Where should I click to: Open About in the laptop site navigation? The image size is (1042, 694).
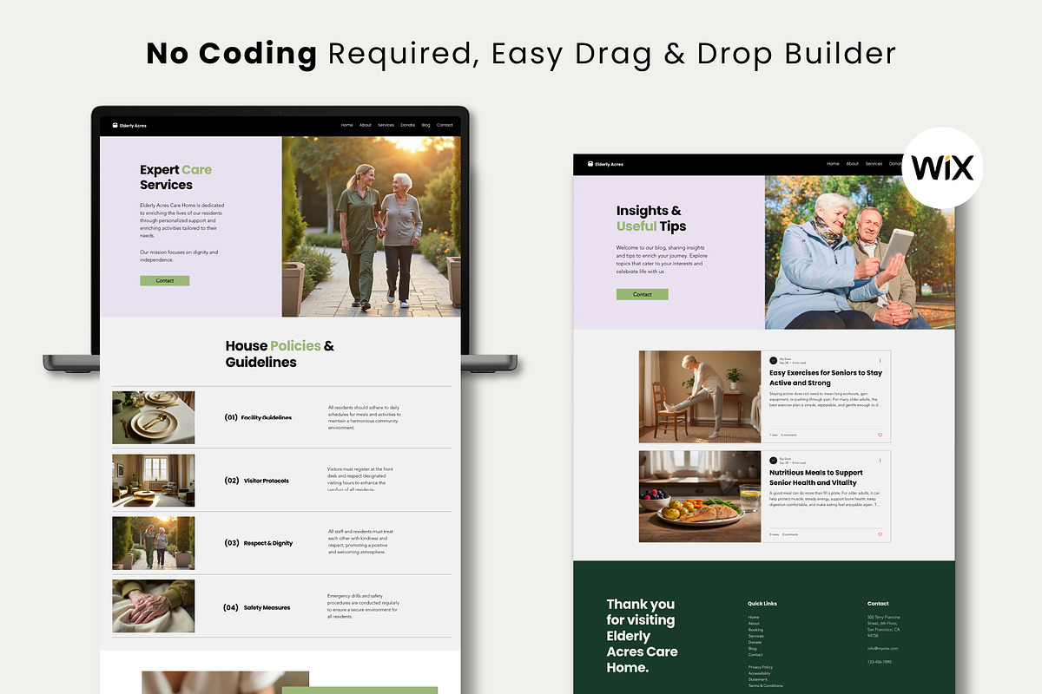[366, 125]
